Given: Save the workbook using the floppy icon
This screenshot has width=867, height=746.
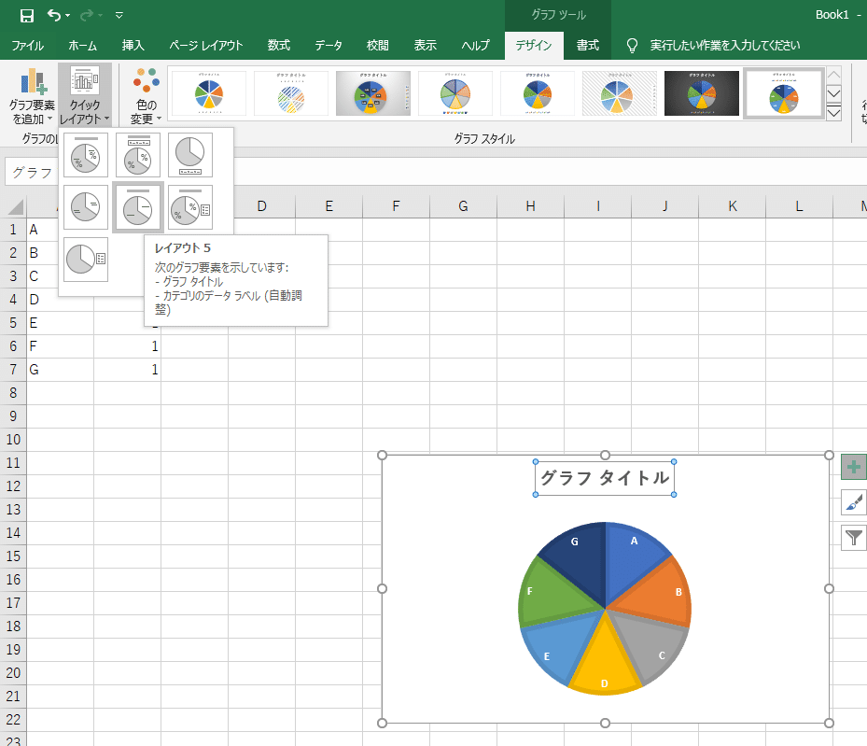Looking at the screenshot, I should click(26, 16).
